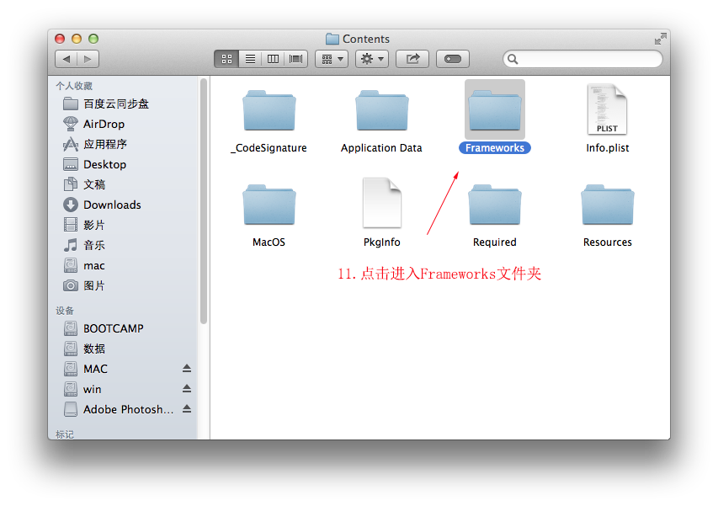Open the gear action menu

[372, 59]
